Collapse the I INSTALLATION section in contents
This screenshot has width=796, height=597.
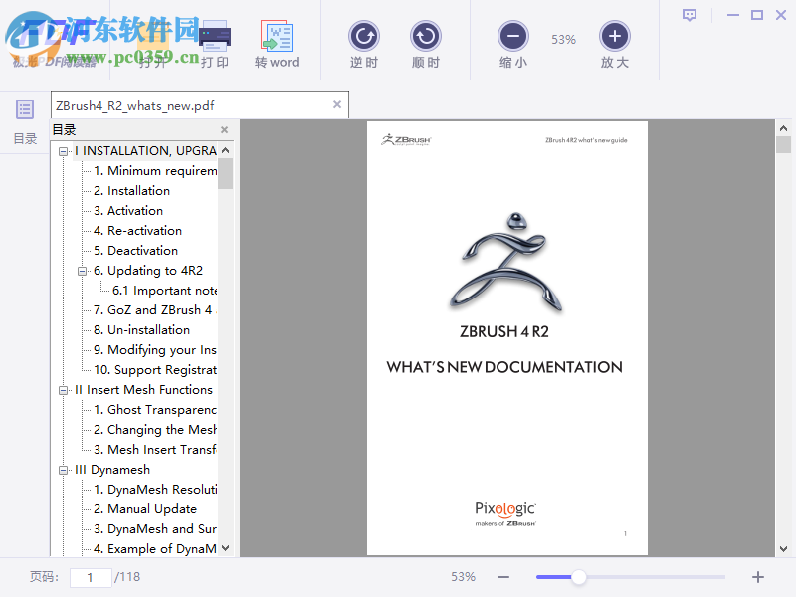click(x=64, y=150)
